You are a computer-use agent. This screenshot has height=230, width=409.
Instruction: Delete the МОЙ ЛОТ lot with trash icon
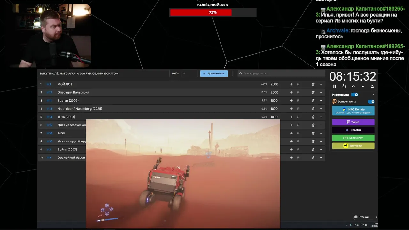313,84
